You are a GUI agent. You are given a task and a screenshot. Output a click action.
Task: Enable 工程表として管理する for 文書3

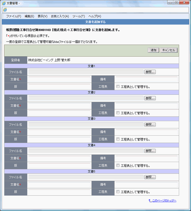pos(118,139)
